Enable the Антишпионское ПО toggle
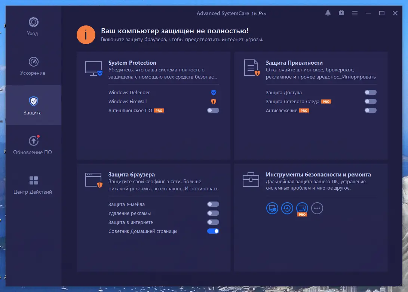The image size is (408, 292). [x=213, y=110]
